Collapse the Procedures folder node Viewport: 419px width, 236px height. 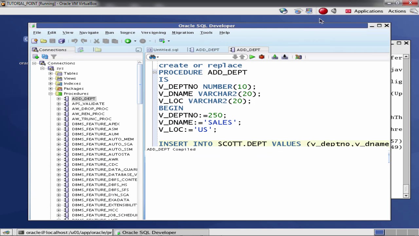[x=50, y=94]
